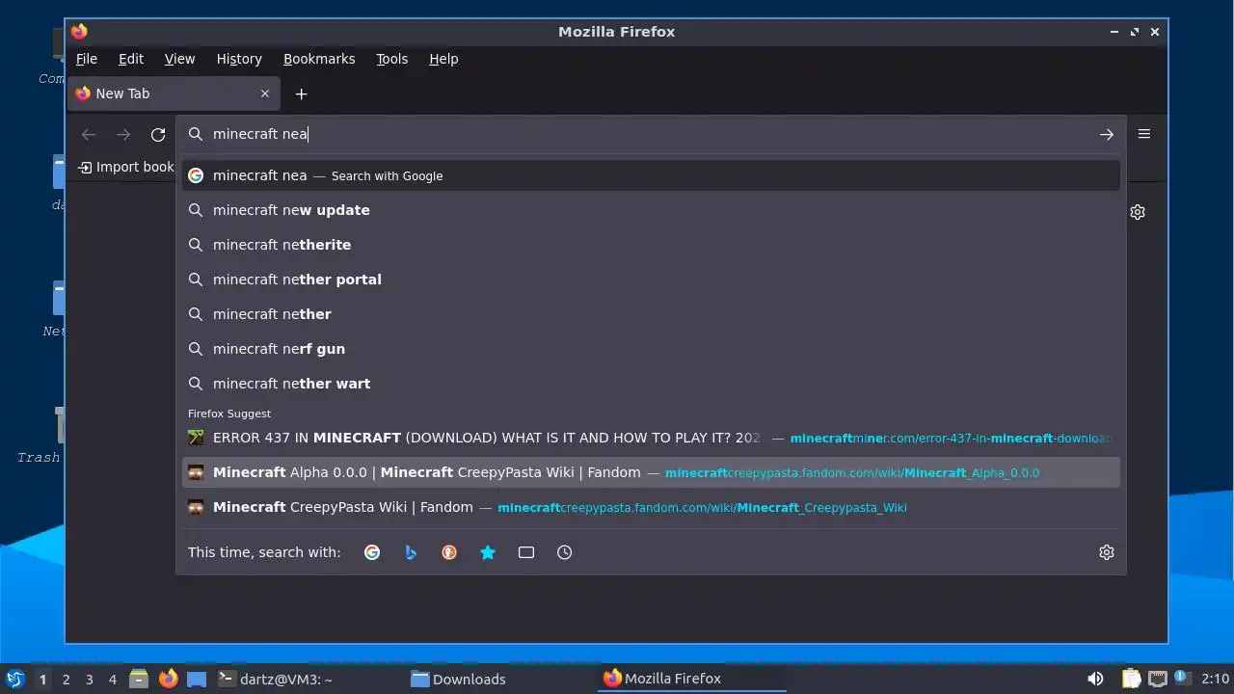The height and width of the screenshot is (694, 1234).
Task: Click the clock showing 2:10
Action: pyautogui.click(x=1215, y=679)
